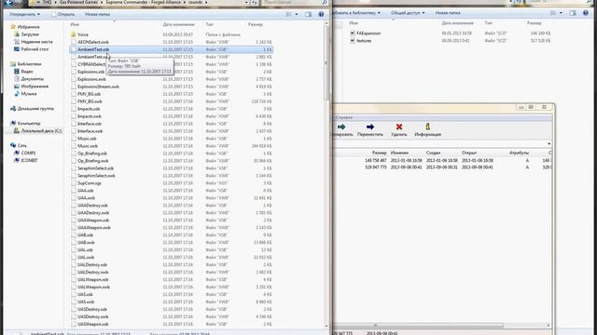Screen dimensions: 597x335
Task: Click help icon in sounds window
Action: (321, 14)
